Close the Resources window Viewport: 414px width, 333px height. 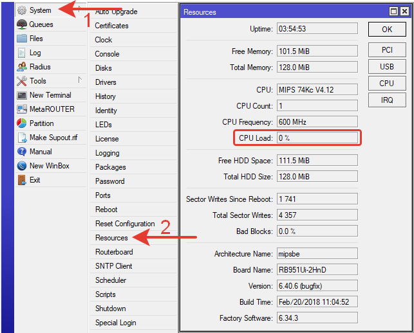tap(404, 12)
